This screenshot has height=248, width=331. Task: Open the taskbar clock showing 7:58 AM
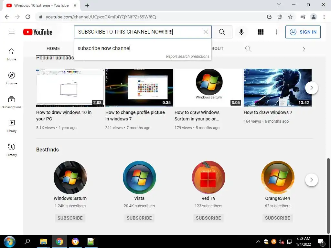(303, 242)
